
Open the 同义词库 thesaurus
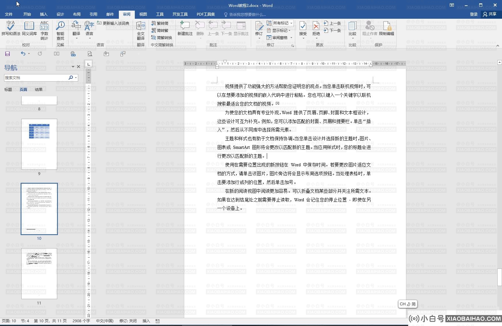29,28
